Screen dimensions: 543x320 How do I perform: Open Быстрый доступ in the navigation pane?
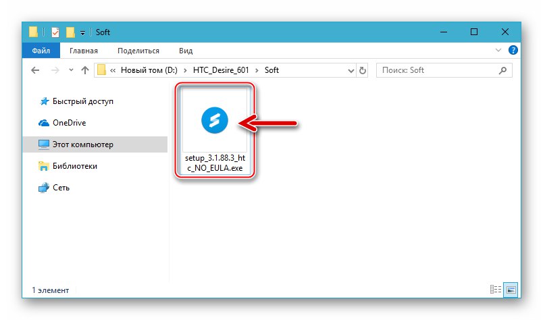tap(76, 101)
